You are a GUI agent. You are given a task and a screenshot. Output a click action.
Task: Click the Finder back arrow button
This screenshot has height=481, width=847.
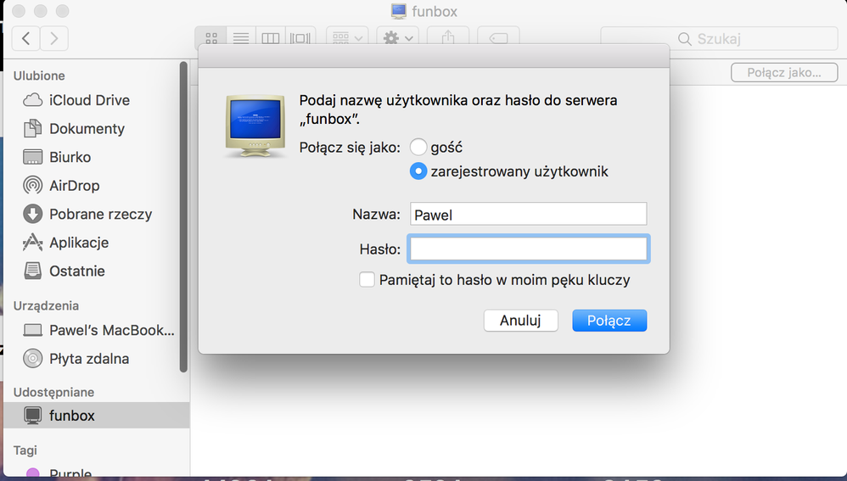coord(26,38)
